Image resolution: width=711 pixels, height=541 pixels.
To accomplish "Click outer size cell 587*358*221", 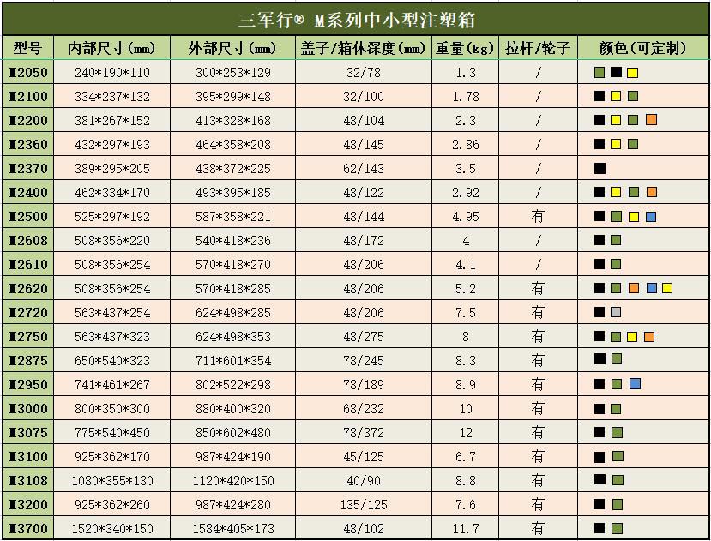I will (x=233, y=217).
